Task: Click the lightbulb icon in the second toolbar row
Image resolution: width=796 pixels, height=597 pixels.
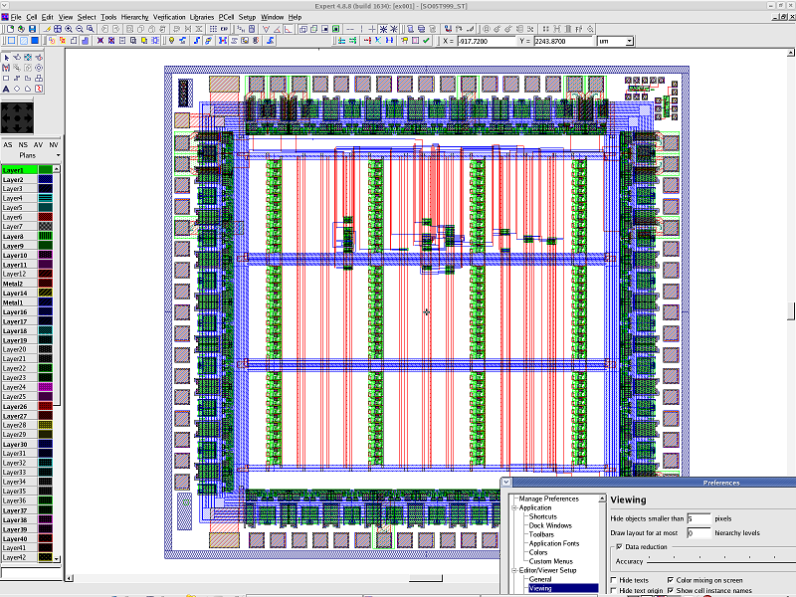Action: pos(172,42)
